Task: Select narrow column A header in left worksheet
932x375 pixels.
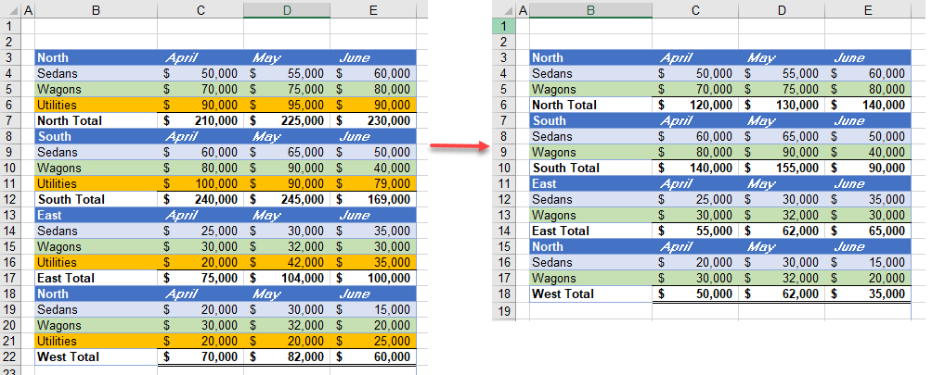Action: pyautogui.click(x=27, y=10)
